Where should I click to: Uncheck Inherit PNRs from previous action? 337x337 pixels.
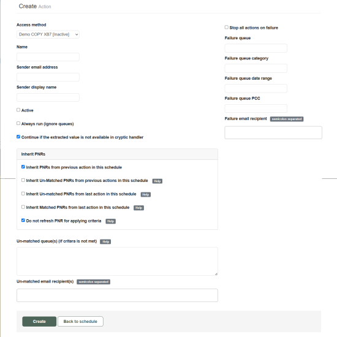tap(23, 167)
